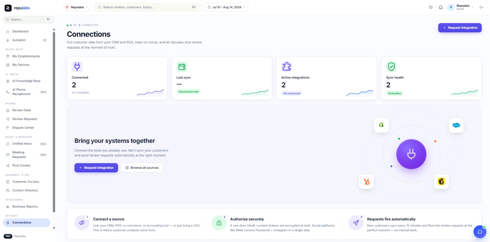This screenshot has height=242, width=490.
Task: Click the Contact Directory people icon
Action: click(x=8, y=190)
